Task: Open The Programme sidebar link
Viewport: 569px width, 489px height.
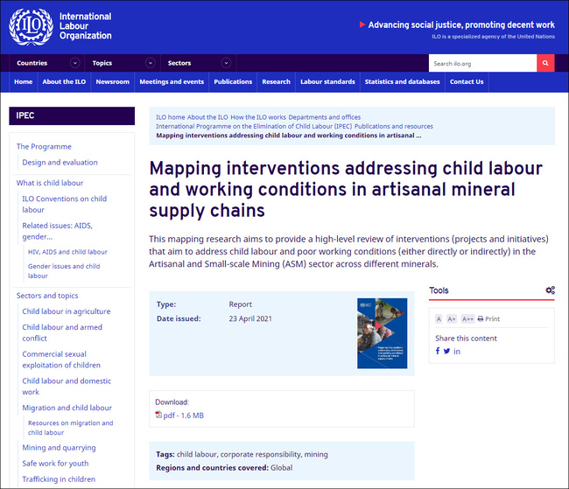Action: (44, 147)
